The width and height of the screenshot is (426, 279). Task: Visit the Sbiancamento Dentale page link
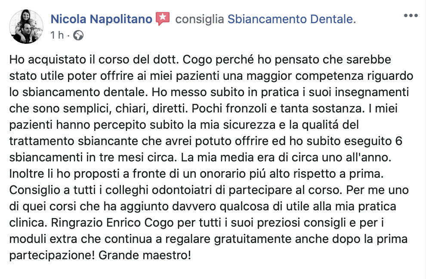click(291, 19)
